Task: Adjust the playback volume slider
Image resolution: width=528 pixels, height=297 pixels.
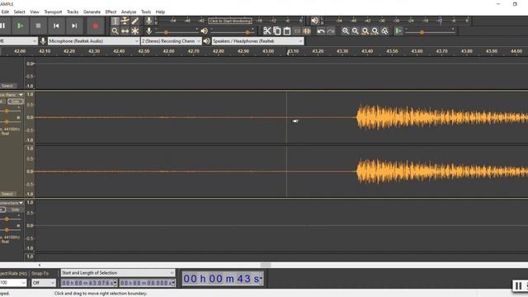Action: (232, 31)
